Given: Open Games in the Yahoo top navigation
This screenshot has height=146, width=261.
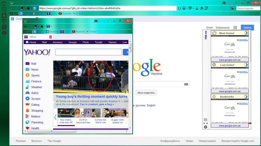Looking at the screenshot, I should (x=112, y=43).
